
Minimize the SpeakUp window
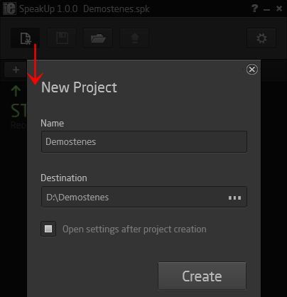coord(266,9)
